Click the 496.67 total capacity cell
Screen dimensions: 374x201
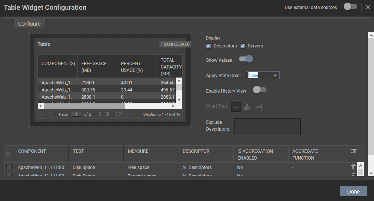tap(168, 90)
